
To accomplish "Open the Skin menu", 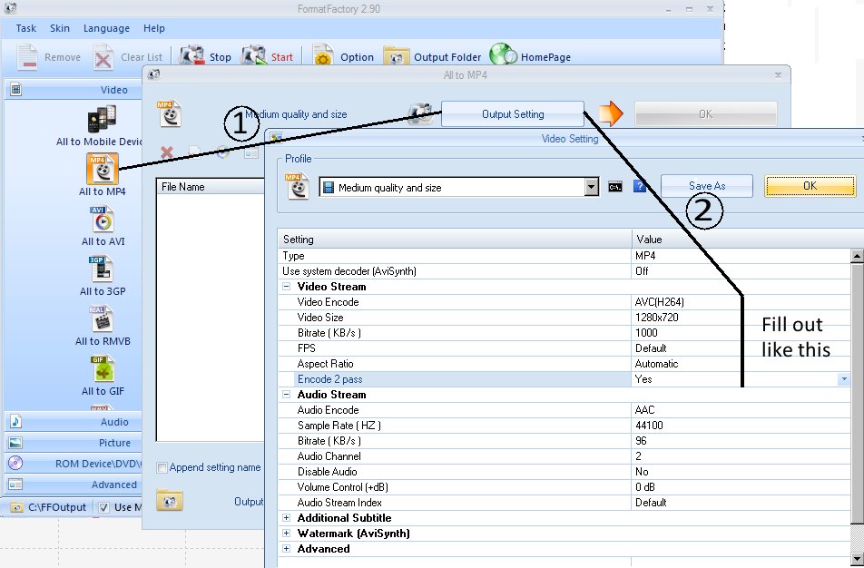I will point(60,28).
